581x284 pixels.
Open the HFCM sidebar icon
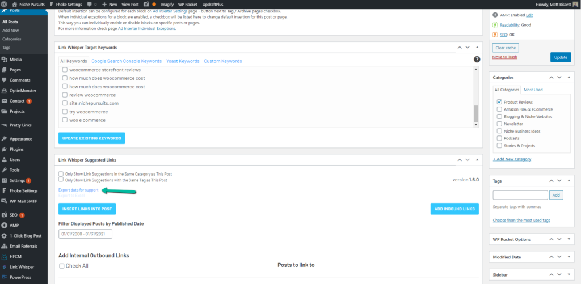point(5,256)
